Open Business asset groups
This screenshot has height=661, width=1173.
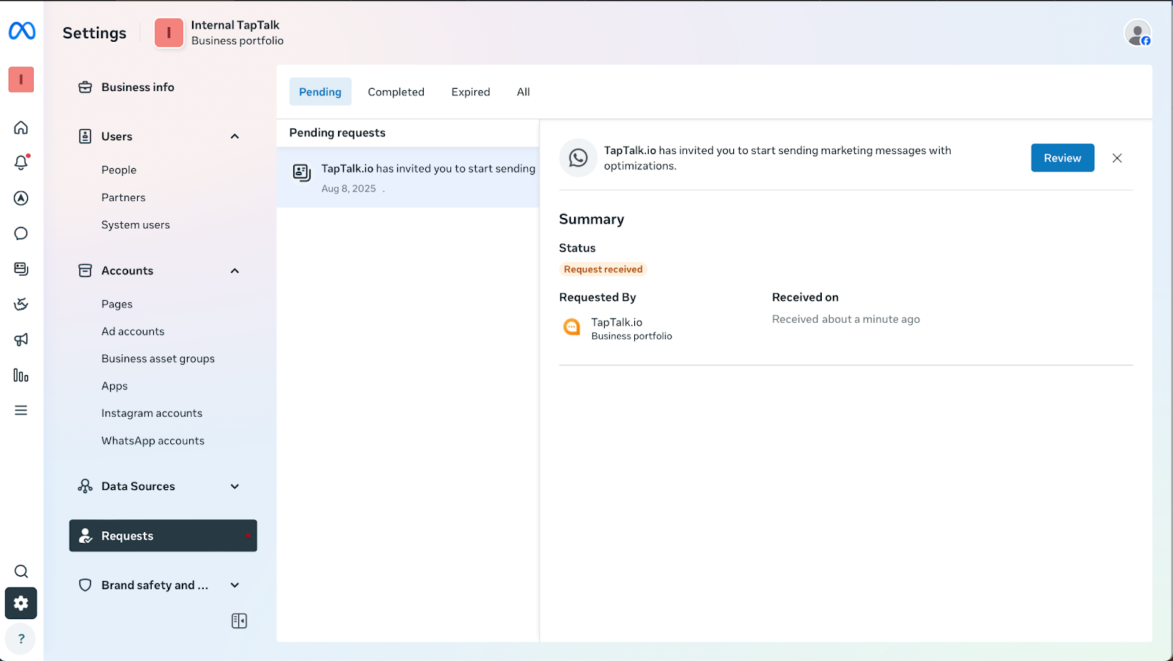coord(158,359)
